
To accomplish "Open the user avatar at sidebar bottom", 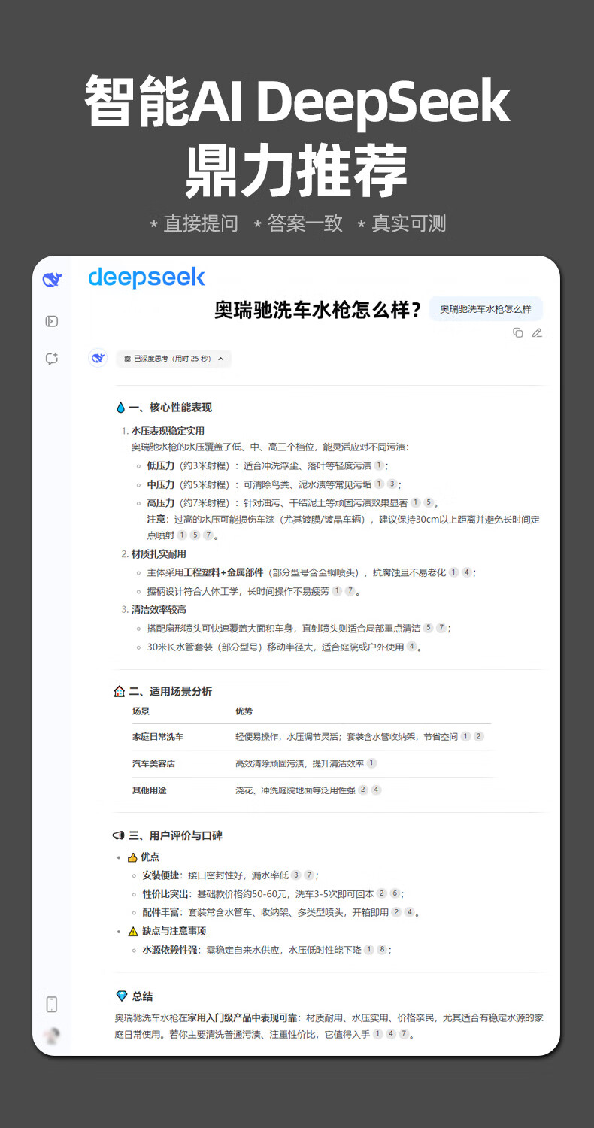I will pyautogui.click(x=52, y=1035).
